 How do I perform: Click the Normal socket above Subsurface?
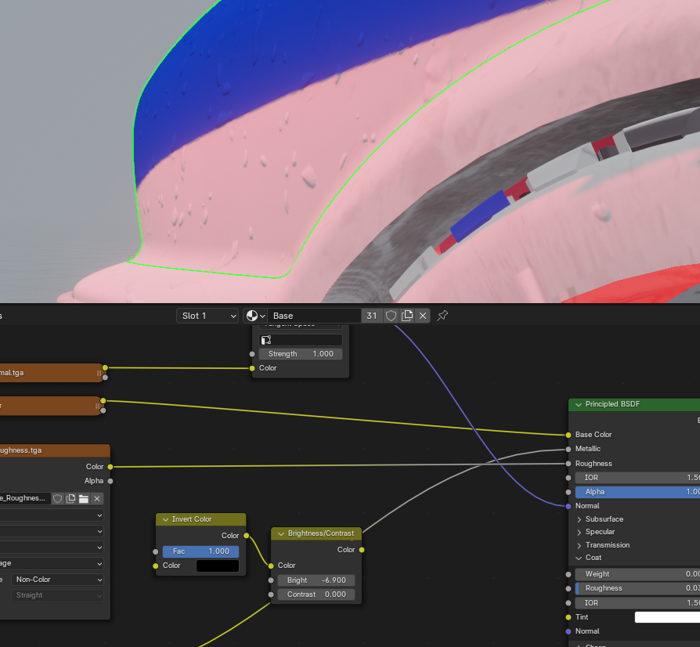[x=568, y=506]
